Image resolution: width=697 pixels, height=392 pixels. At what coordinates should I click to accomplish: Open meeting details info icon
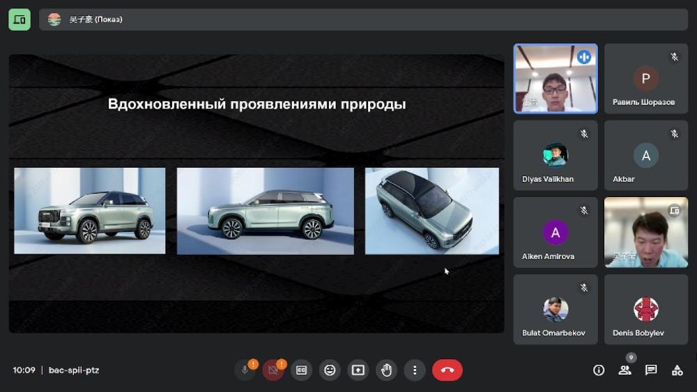tap(599, 370)
